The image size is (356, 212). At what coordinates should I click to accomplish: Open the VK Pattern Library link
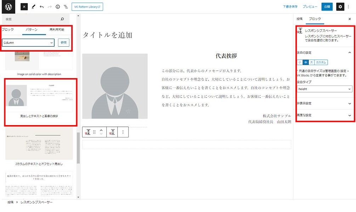point(87,7)
